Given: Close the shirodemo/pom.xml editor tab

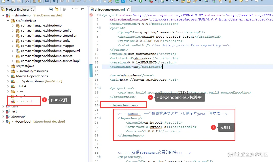Looking at the screenshot, I should (x=128, y=9).
